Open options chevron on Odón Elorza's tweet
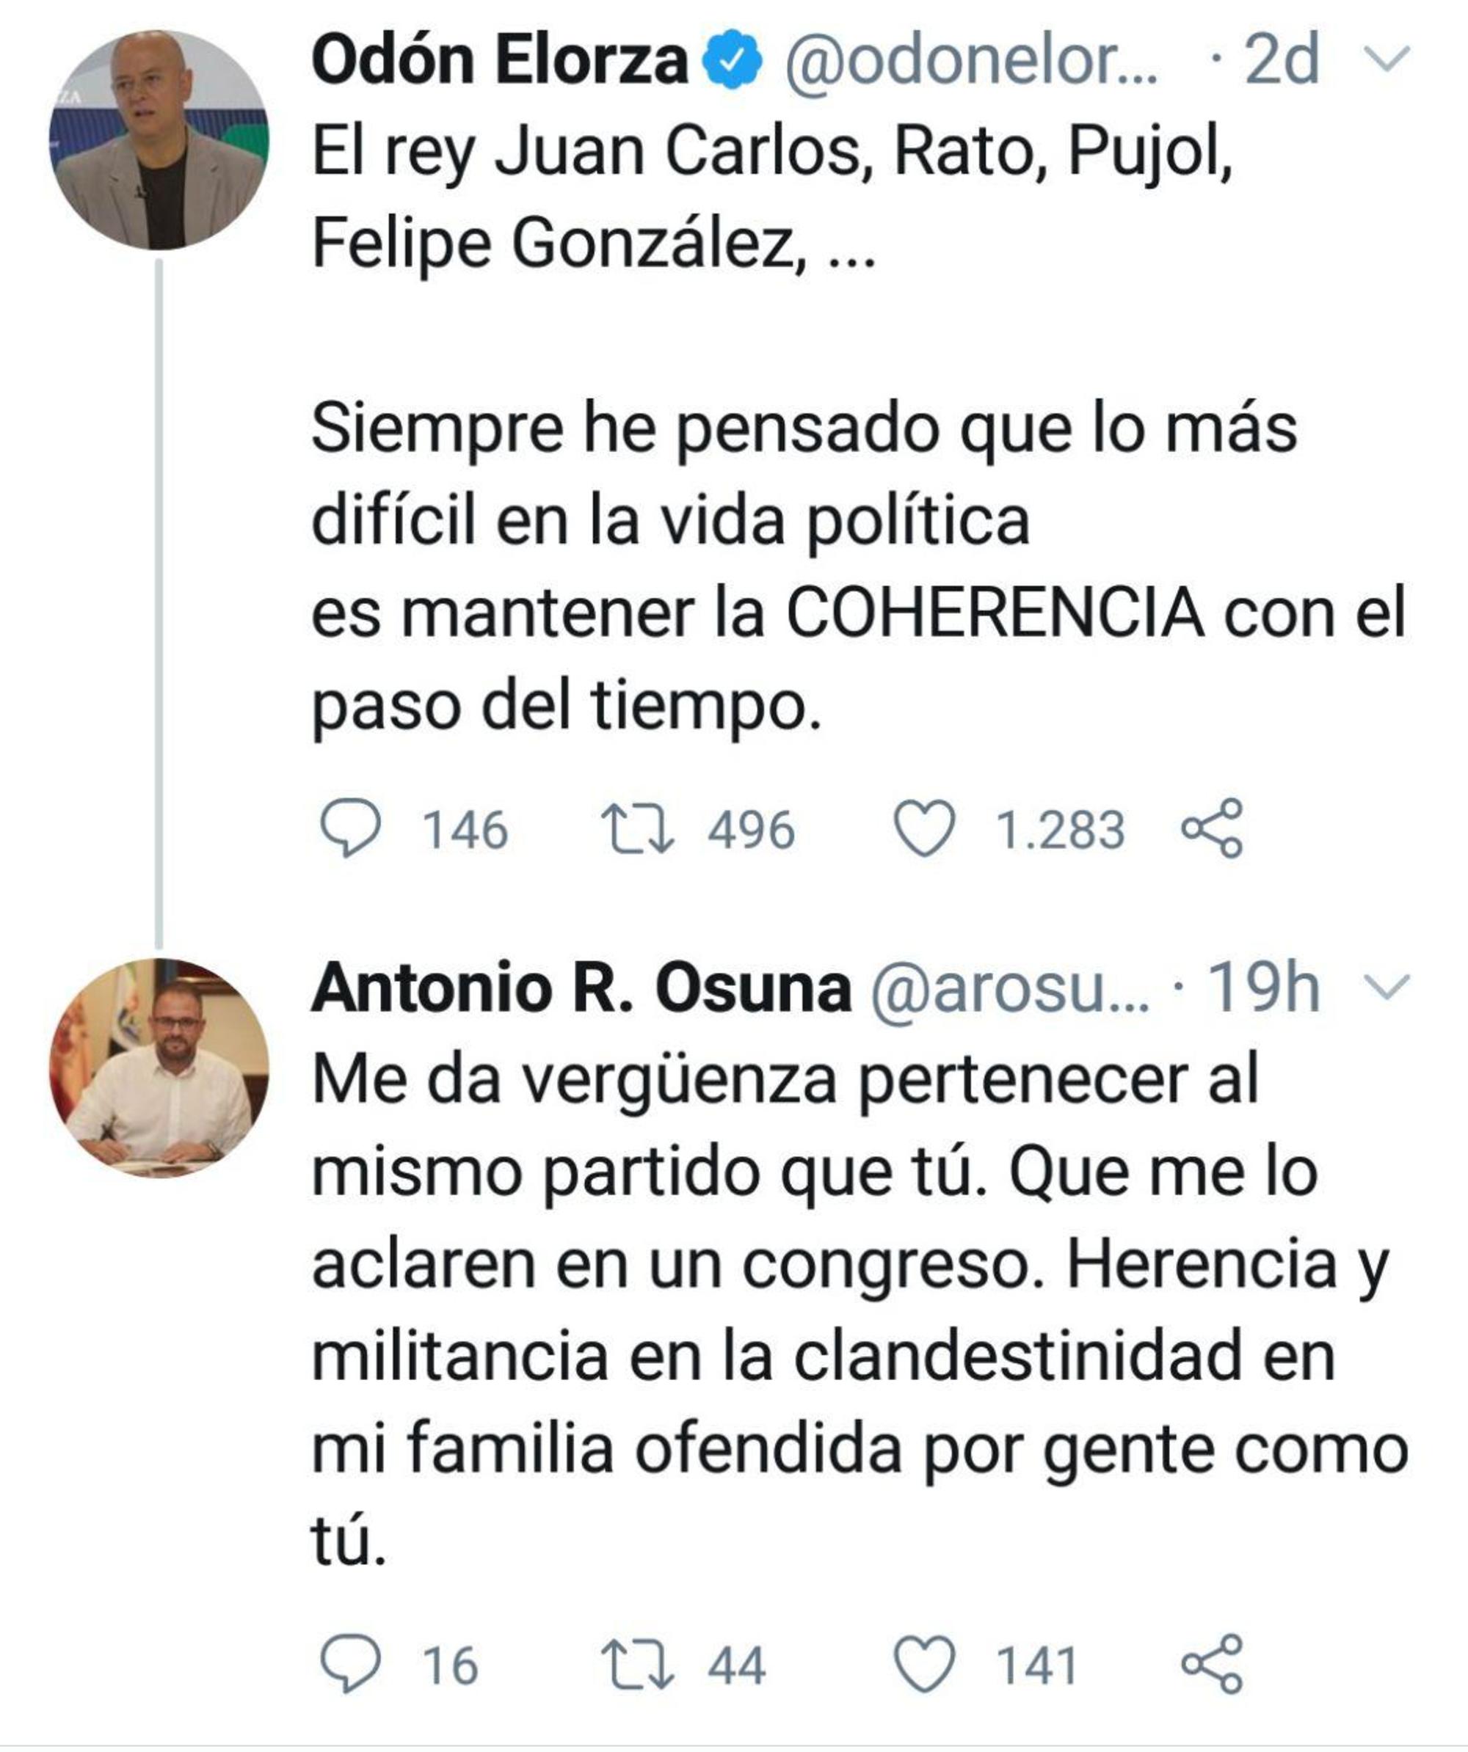 click(1387, 60)
